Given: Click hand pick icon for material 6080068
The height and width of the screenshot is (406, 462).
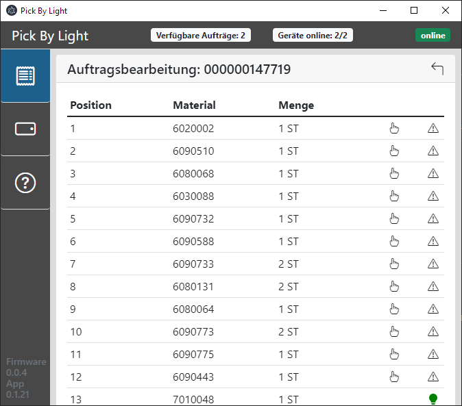Looking at the screenshot, I should coord(394,173).
